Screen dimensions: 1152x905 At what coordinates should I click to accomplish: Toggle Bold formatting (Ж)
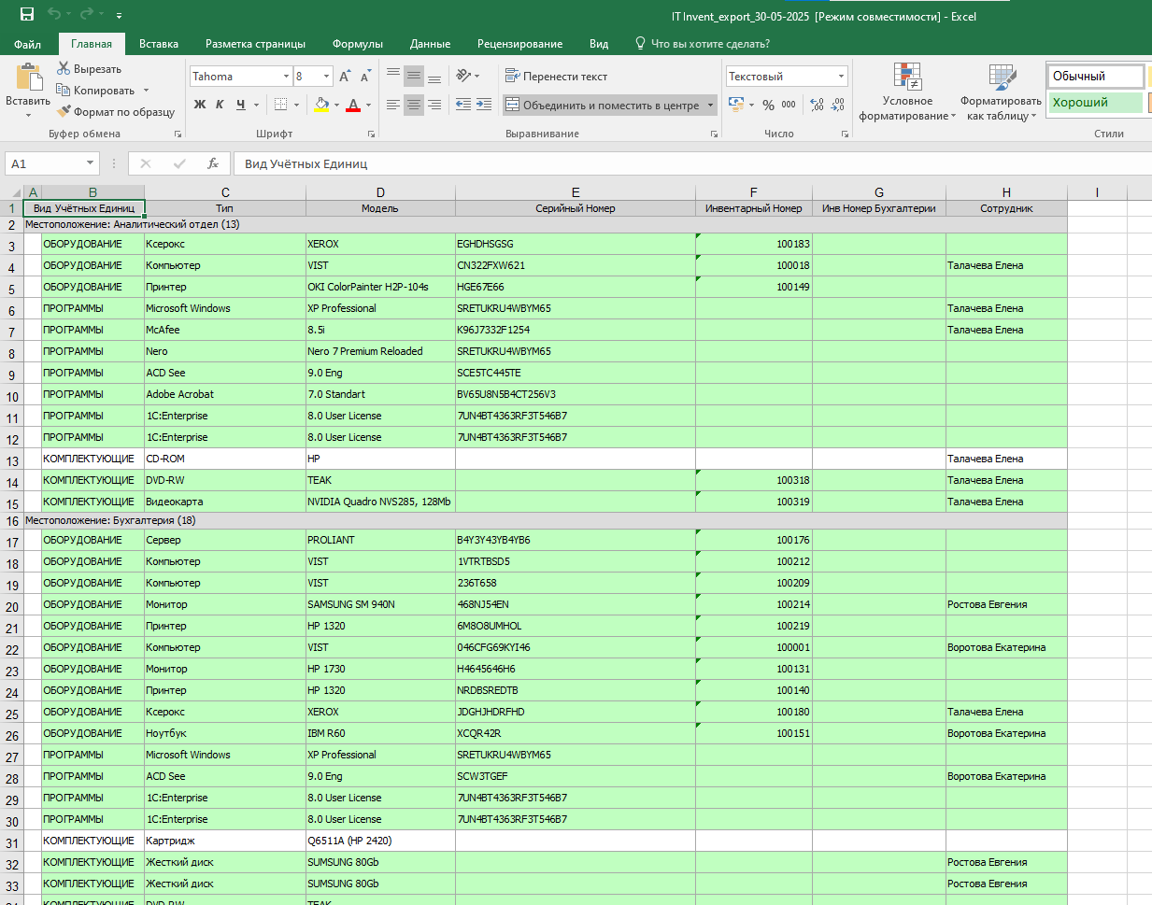200,105
